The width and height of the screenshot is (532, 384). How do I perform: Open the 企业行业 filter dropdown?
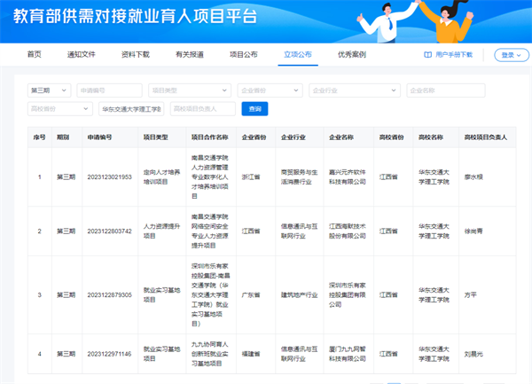coord(355,90)
